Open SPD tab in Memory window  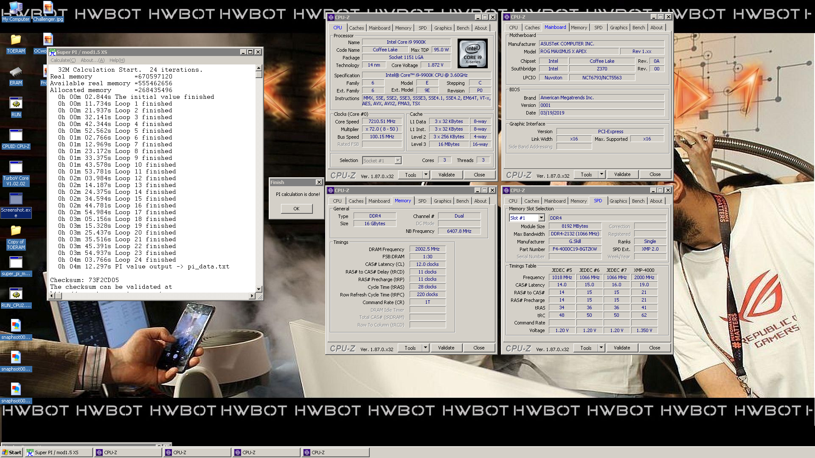coord(422,201)
